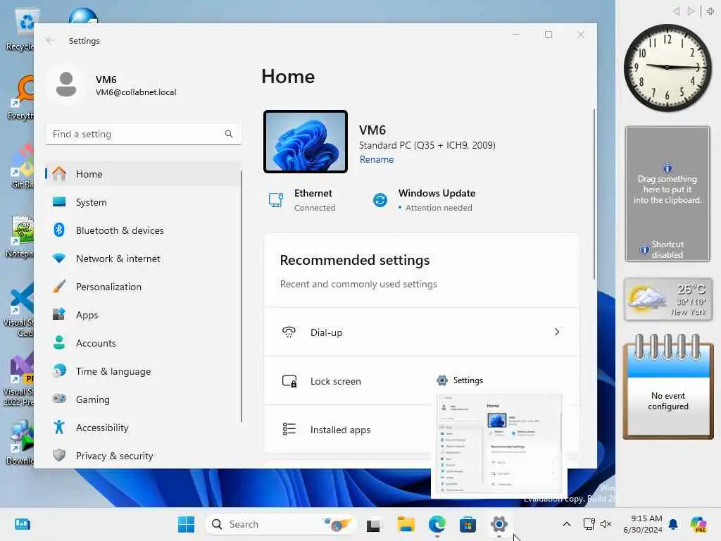Click the gadget sidebar next arrow
Image resolution: width=721 pixels, height=541 pixels.
click(690, 11)
